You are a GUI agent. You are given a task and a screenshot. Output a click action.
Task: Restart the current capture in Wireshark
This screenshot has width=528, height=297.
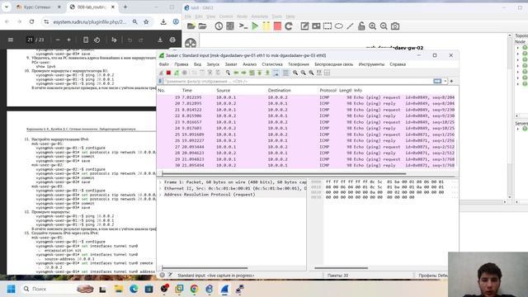(177, 73)
